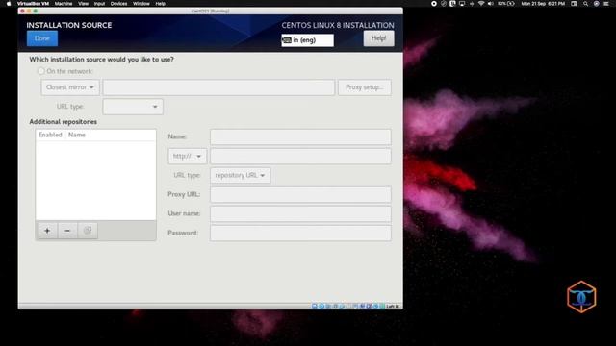Open the Window menu
The width and height of the screenshot is (616, 346).
(x=141, y=4)
